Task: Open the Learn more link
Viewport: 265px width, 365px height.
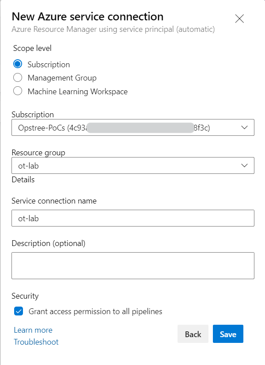Action: pyautogui.click(x=33, y=330)
